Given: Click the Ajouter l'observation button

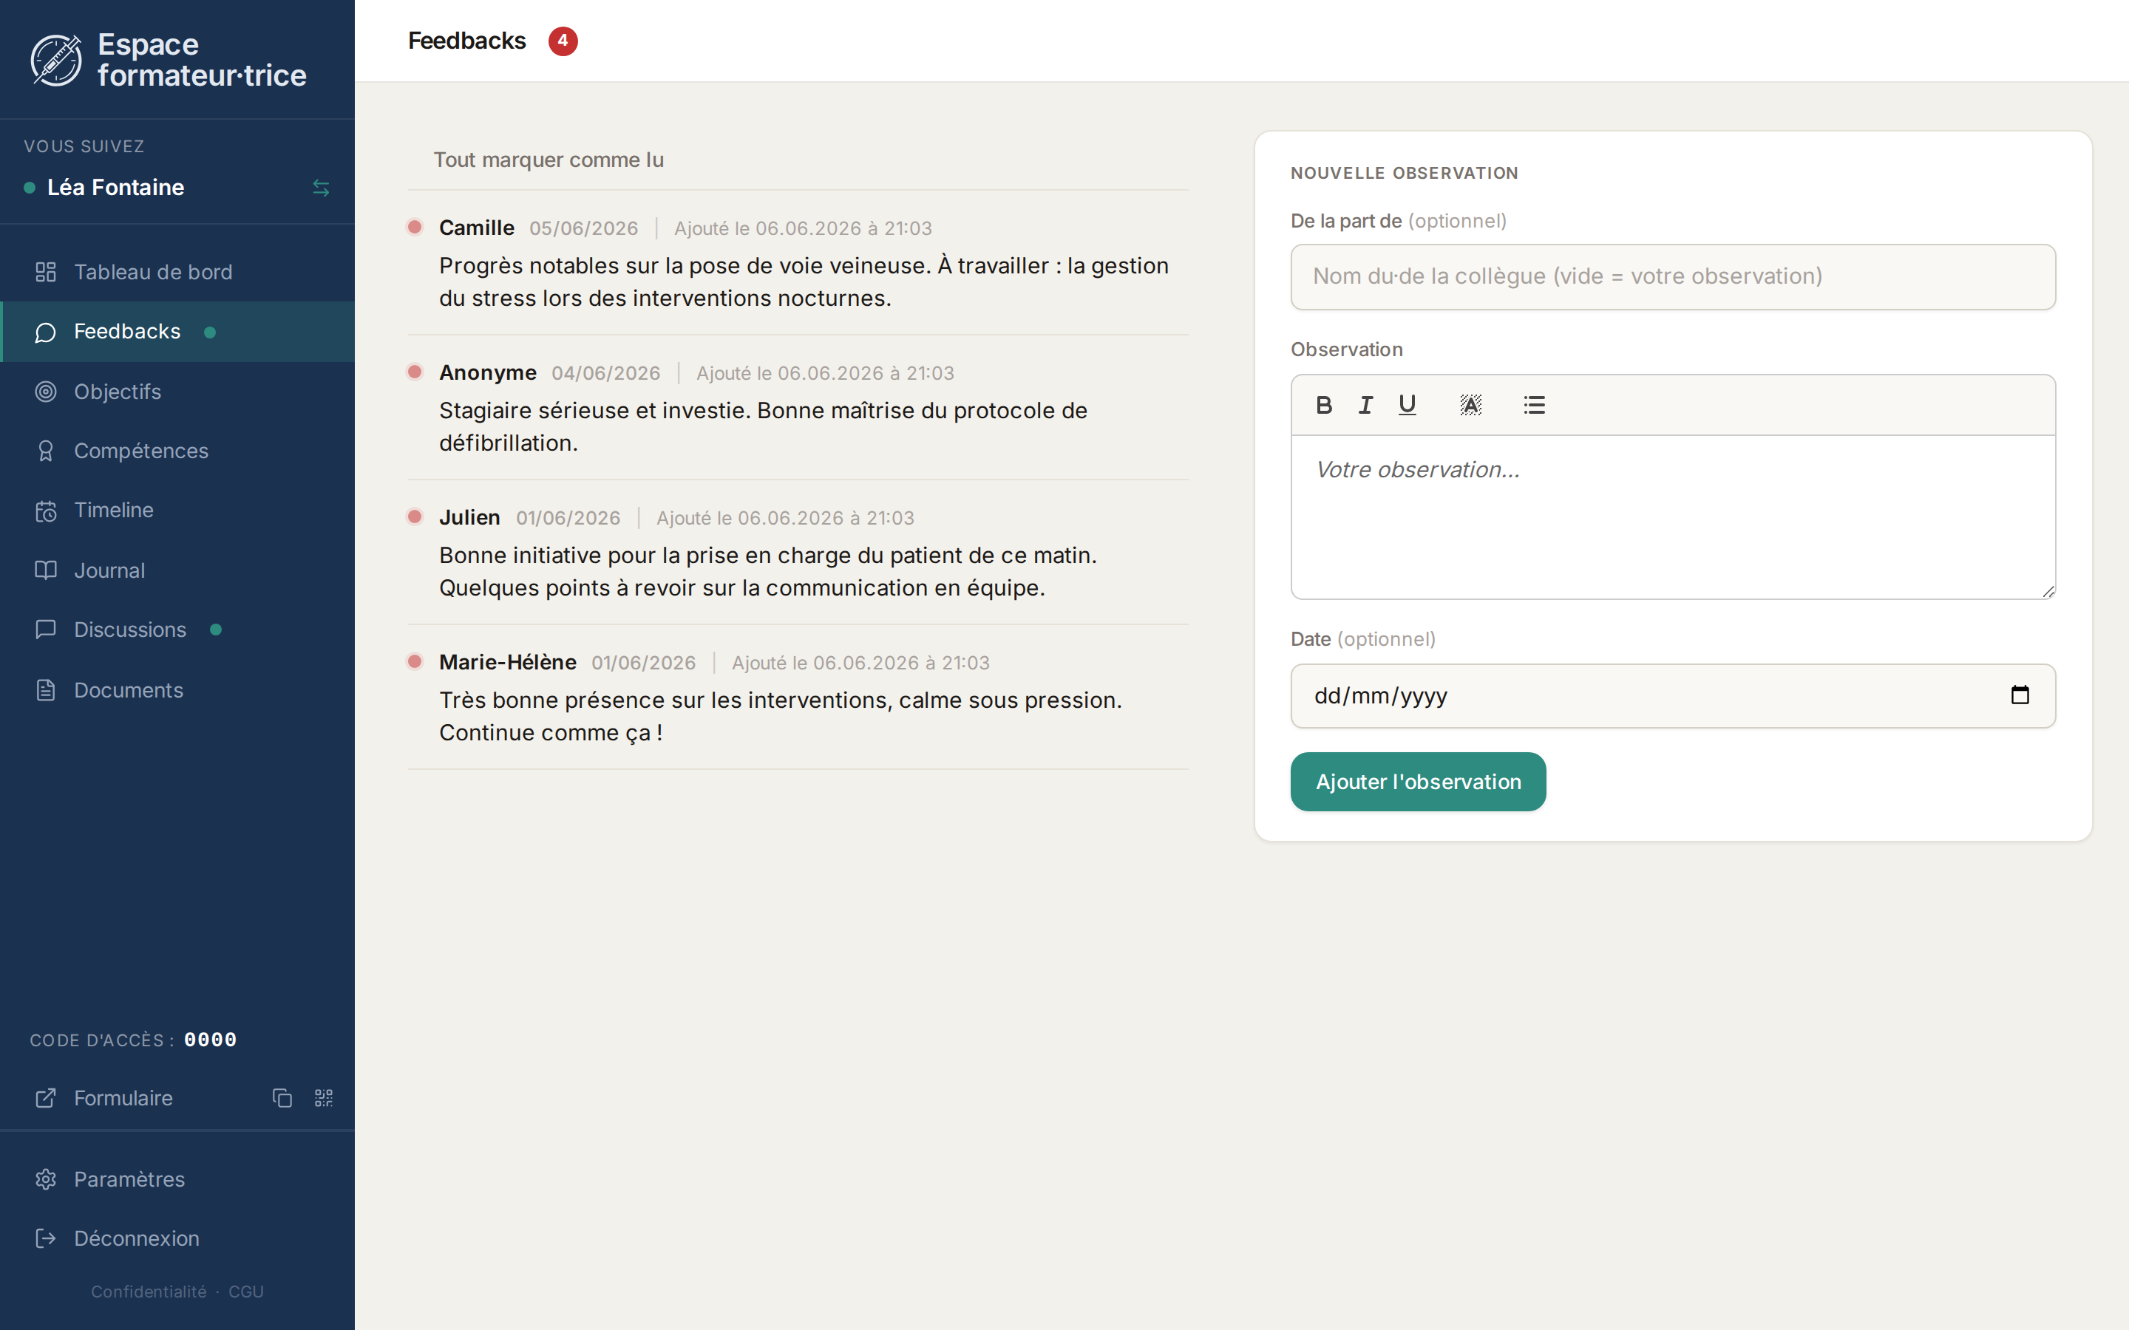Looking at the screenshot, I should pyautogui.click(x=1417, y=781).
